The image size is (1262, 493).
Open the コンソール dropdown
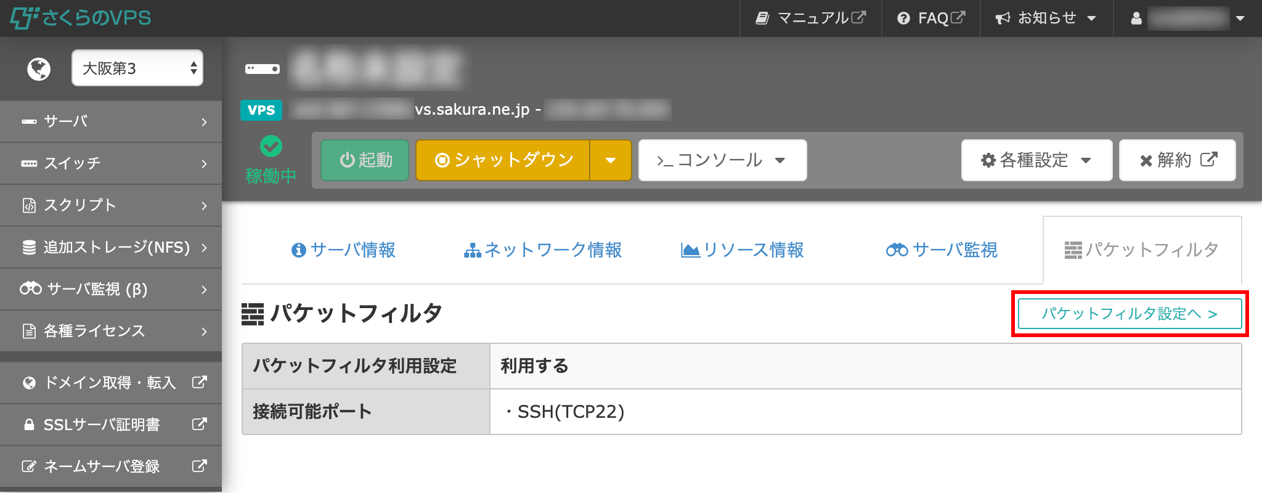pyautogui.click(x=722, y=160)
